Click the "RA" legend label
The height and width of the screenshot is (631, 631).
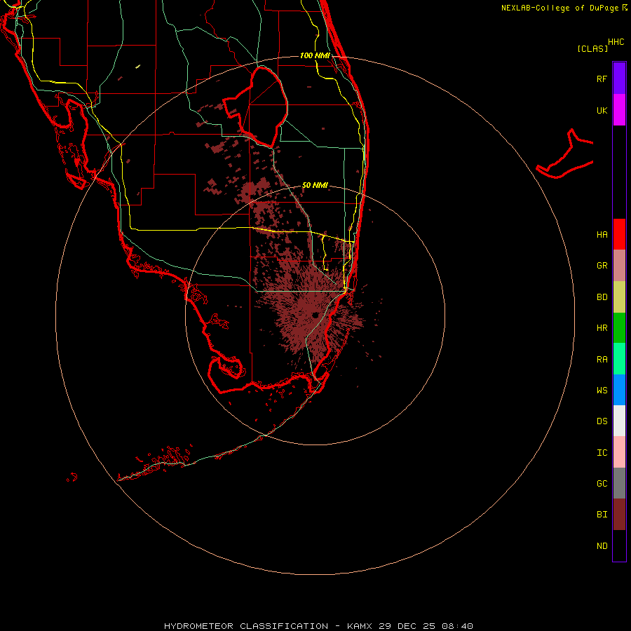click(x=602, y=360)
